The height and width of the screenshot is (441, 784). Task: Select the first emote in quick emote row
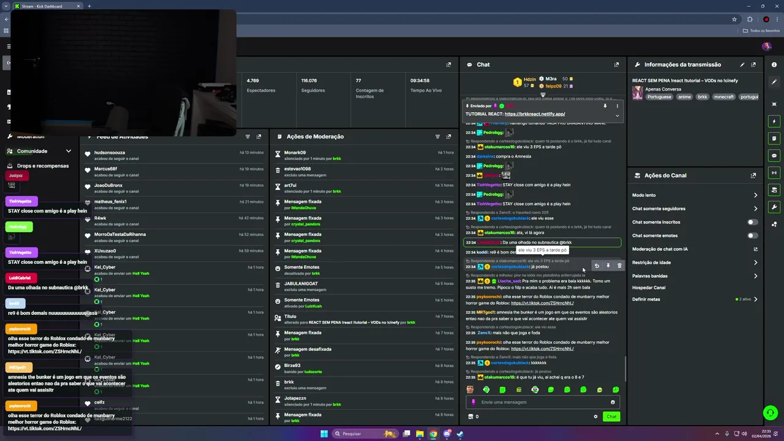tap(470, 390)
